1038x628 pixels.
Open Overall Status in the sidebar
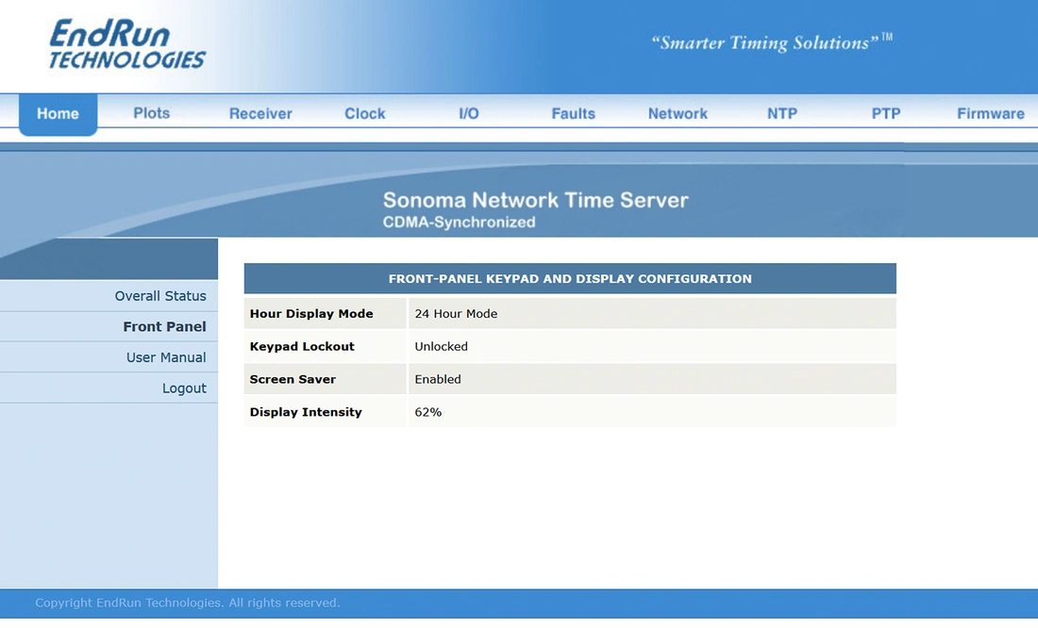pos(160,296)
